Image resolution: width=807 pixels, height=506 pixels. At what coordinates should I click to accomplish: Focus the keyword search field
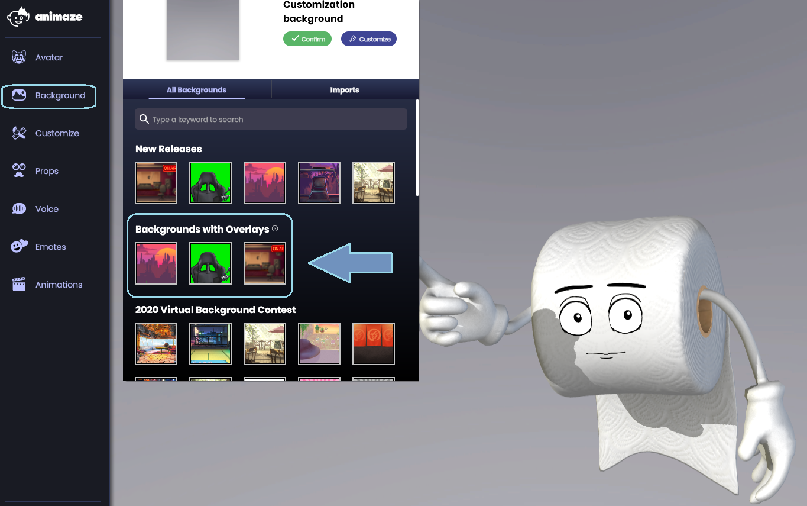[271, 119]
